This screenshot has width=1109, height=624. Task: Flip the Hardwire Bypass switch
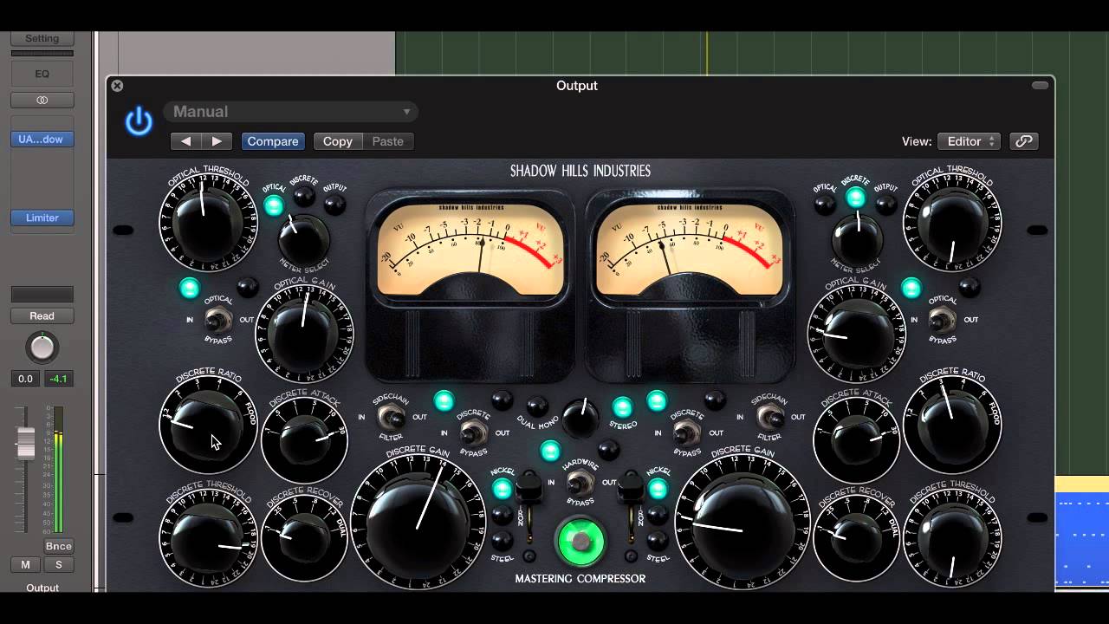point(580,484)
